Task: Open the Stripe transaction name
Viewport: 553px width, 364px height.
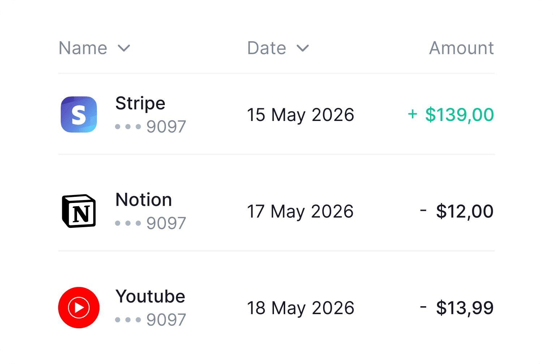Action: tap(140, 104)
